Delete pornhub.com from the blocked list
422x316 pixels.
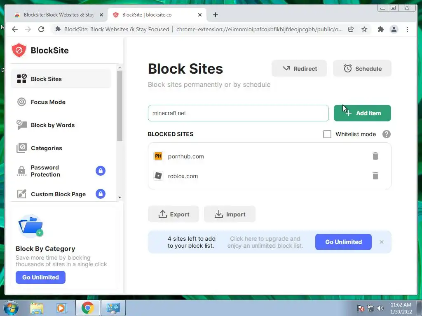coord(375,156)
